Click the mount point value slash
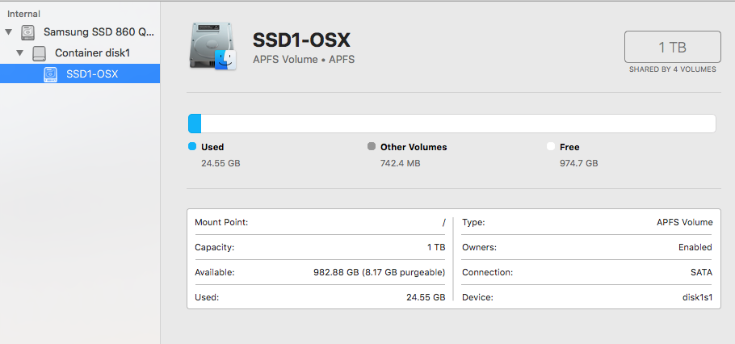 tap(443, 223)
